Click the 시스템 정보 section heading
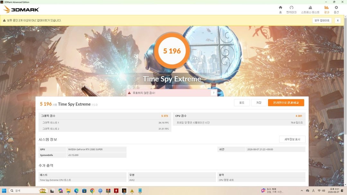The height and width of the screenshot is (195, 347). (48, 139)
